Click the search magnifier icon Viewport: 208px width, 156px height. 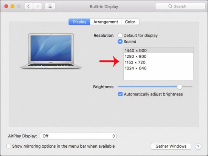click(x=170, y=6)
